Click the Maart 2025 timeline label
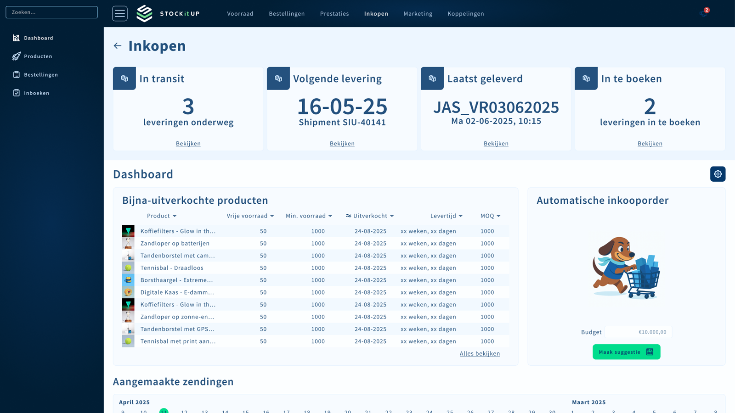The width and height of the screenshot is (735, 413). [589, 402]
